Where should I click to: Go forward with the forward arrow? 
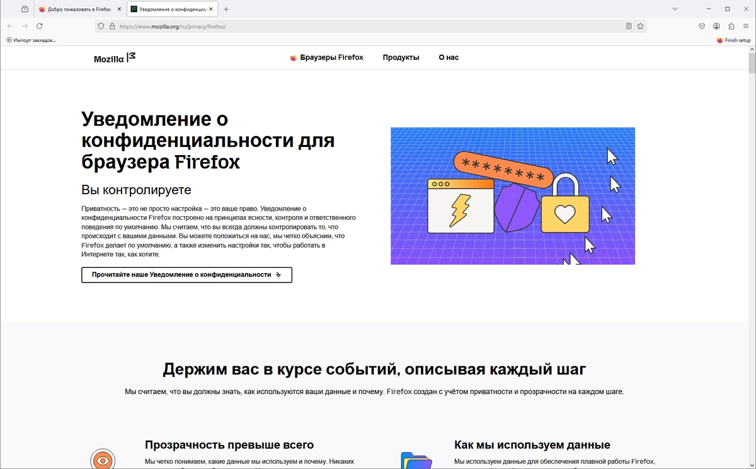pos(25,26)
